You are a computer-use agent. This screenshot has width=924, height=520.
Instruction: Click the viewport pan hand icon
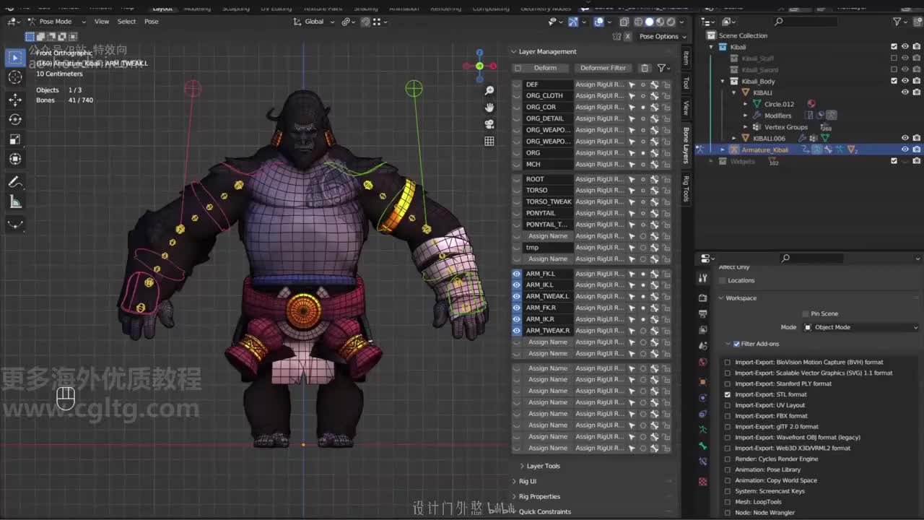click(489, 107)
